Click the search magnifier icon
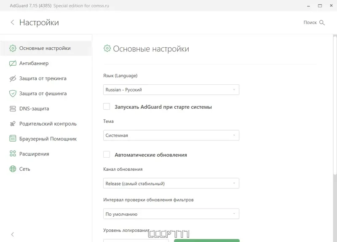The height and width of the screenshot is (242, 337). (x=322, y=22)
